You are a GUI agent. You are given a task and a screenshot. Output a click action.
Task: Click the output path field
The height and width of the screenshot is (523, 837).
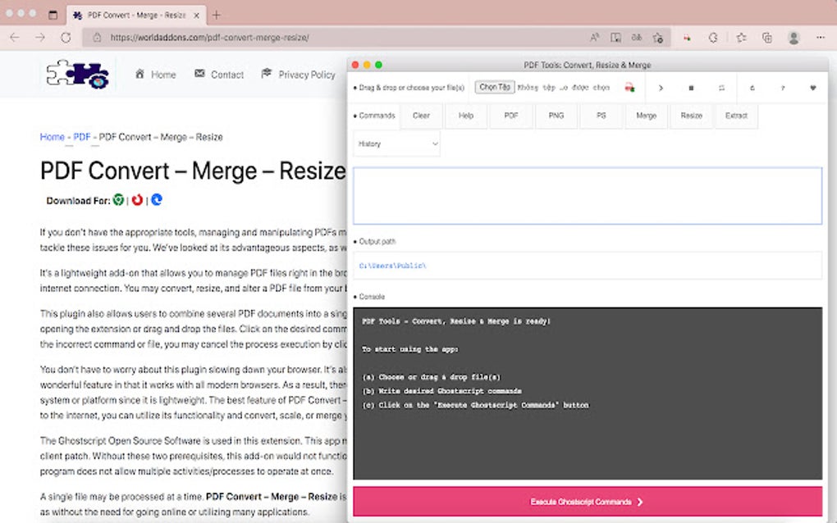coord(588,266)
